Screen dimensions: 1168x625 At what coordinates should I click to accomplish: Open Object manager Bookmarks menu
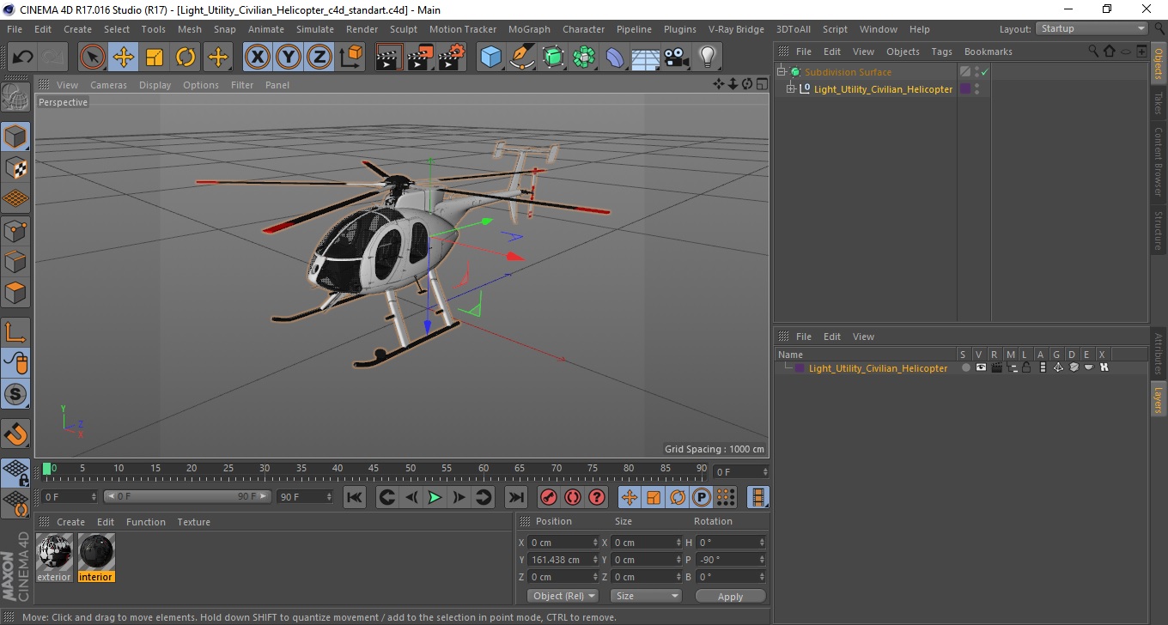tap(988, 52)
